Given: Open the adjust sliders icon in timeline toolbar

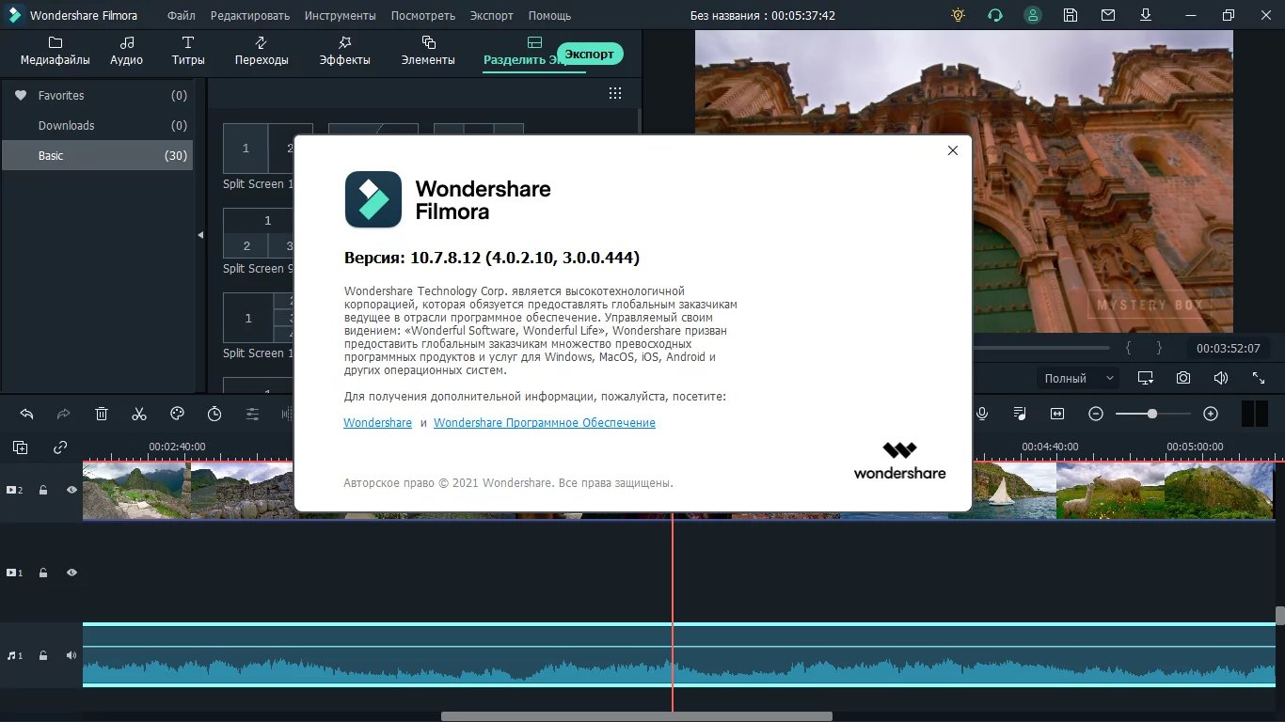Looking at the screenshot, I should point(252,414).
